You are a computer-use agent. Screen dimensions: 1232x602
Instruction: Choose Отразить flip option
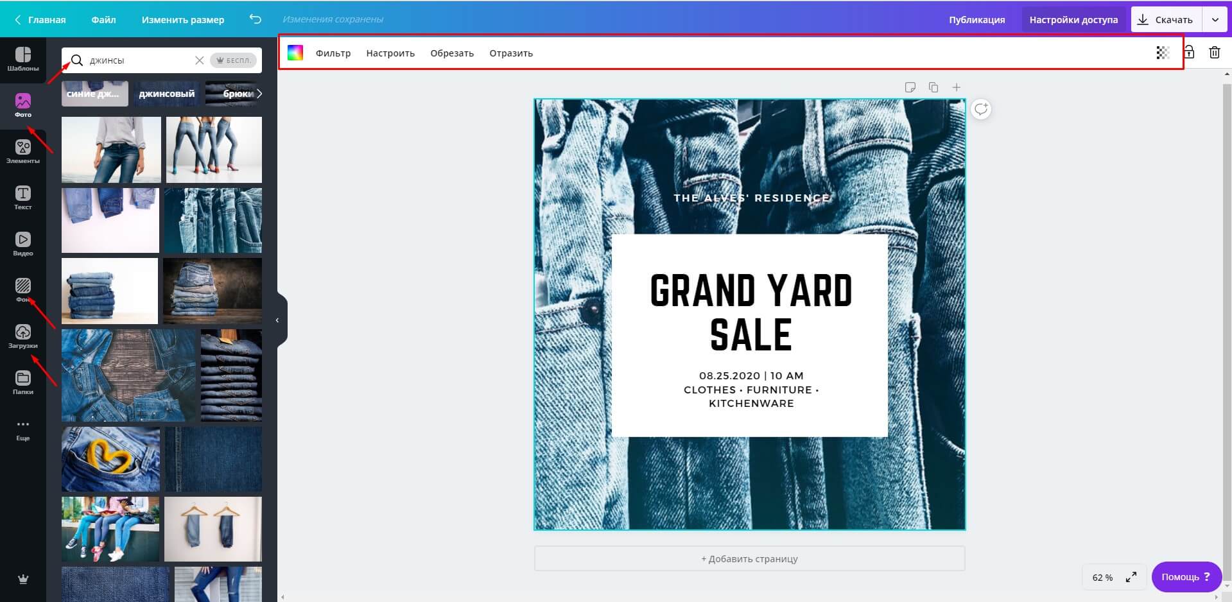[511, 53]
